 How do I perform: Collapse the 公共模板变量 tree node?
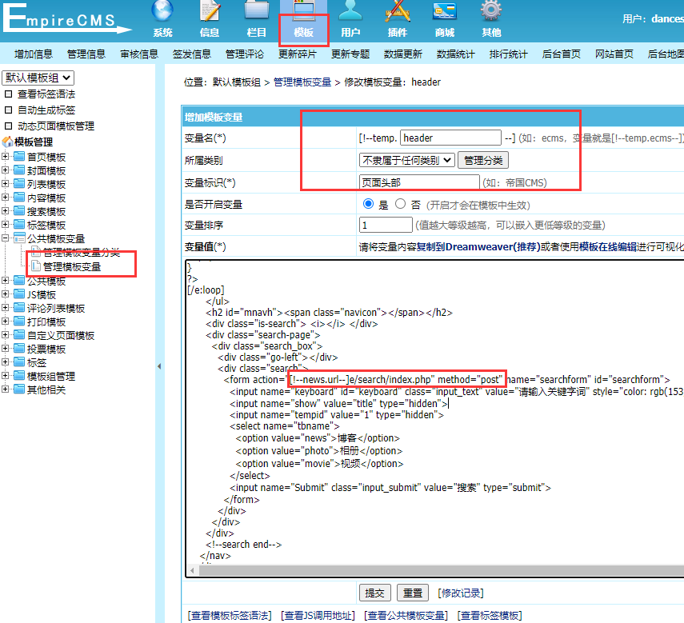6,239
